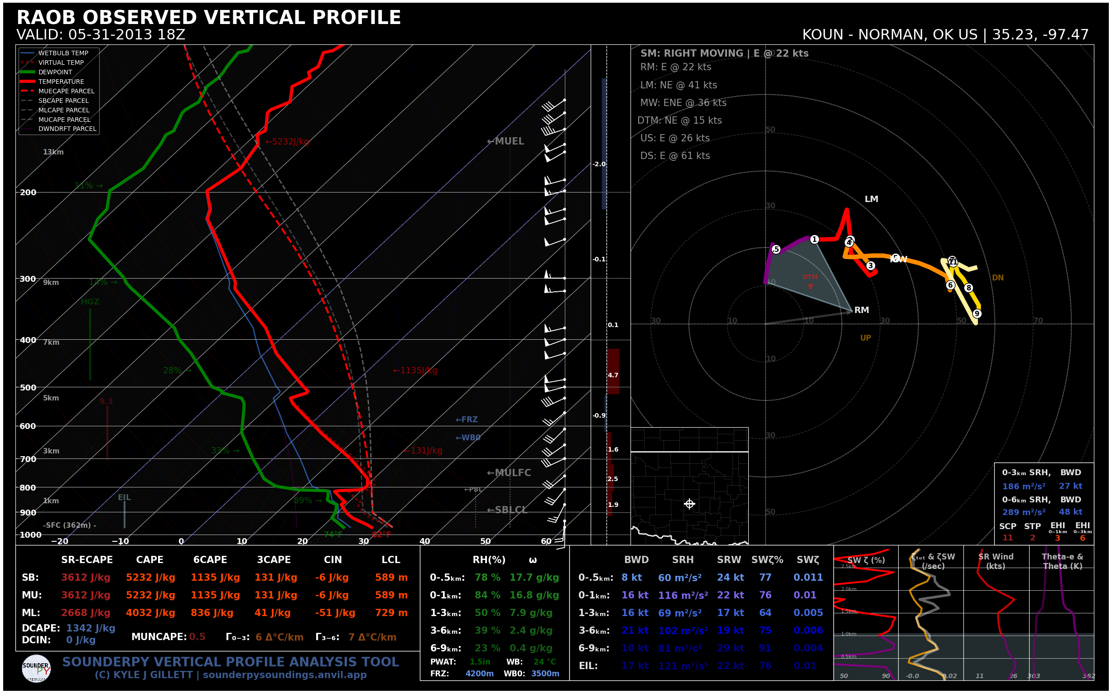Click the FRZ freezing level label

pyautogui.click(x=467, y=419)
